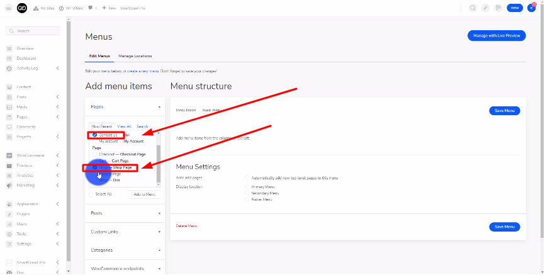This screenshot has height=275, width=545.
Task: Click the hamburger menu icon at top-left
Action: tap(8, 8)
